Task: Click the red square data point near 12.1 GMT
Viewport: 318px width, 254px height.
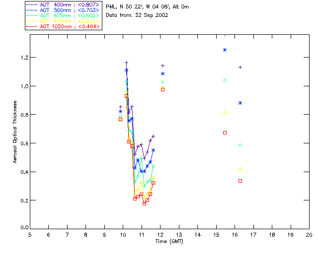Action: coord(162,89)
